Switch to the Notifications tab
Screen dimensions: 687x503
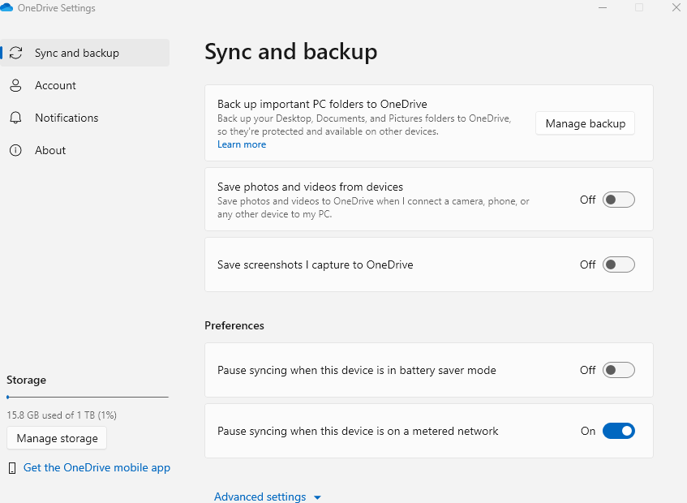click(67, 118)
